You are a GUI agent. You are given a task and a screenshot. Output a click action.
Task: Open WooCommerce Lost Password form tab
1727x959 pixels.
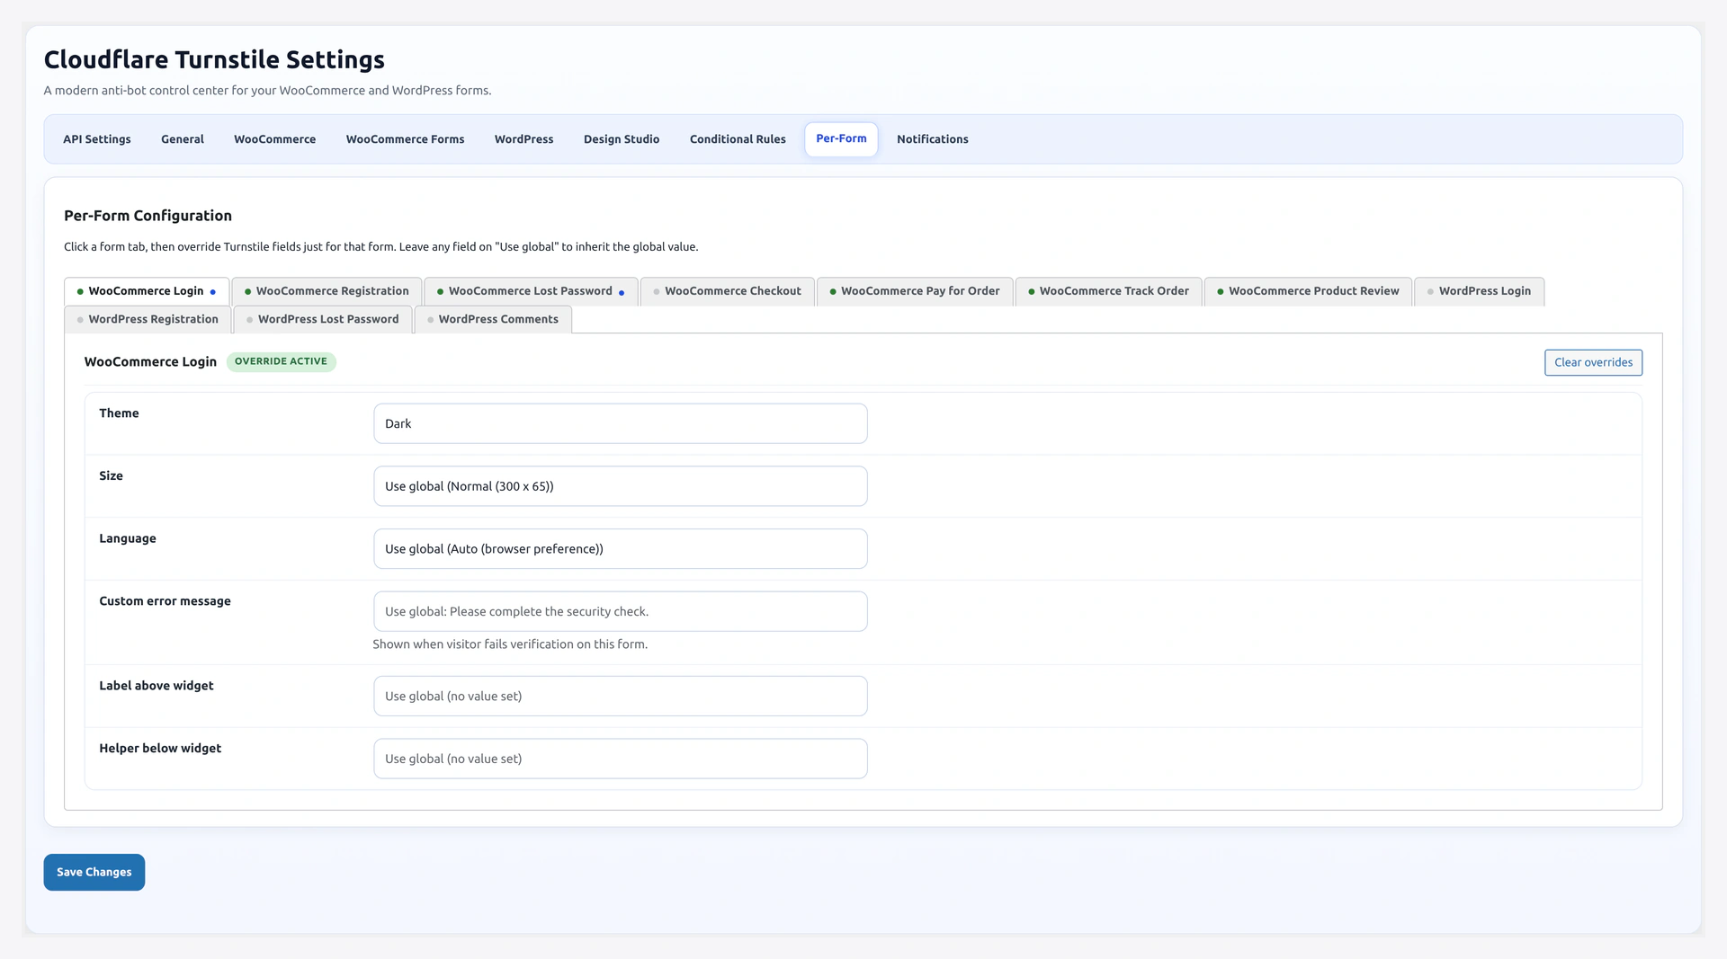click(x=531, y=291)
